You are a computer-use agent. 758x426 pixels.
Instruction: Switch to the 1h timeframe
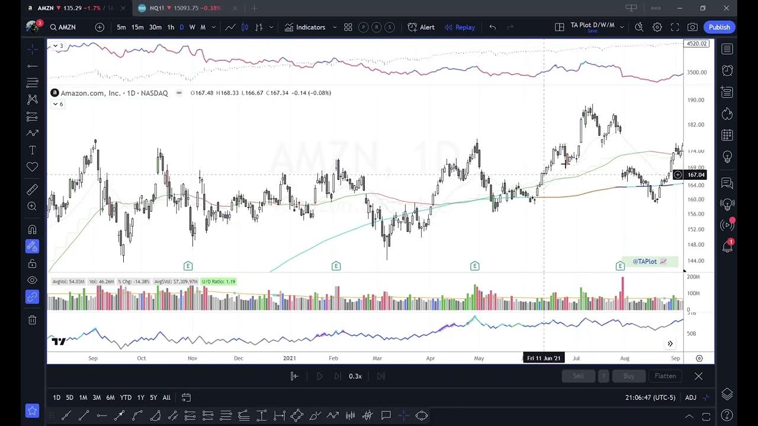(171, 27)
